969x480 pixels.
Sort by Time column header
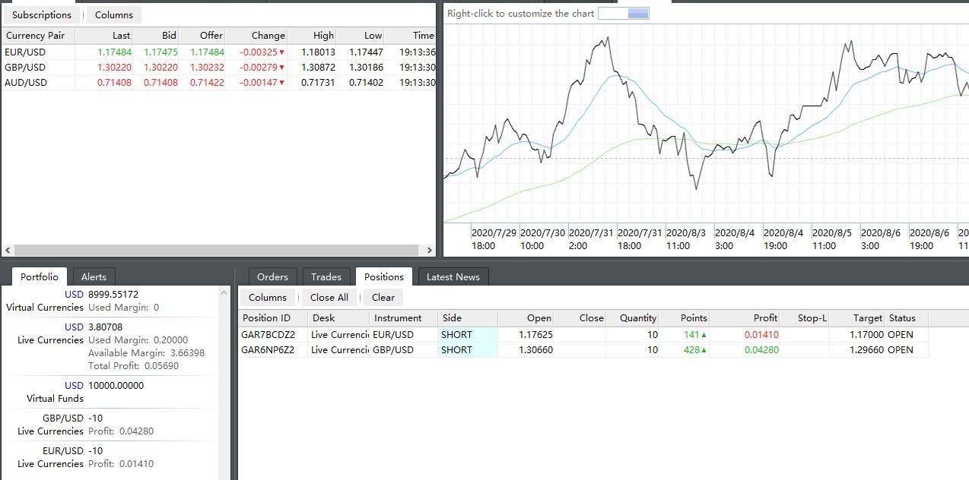(411, 36)
